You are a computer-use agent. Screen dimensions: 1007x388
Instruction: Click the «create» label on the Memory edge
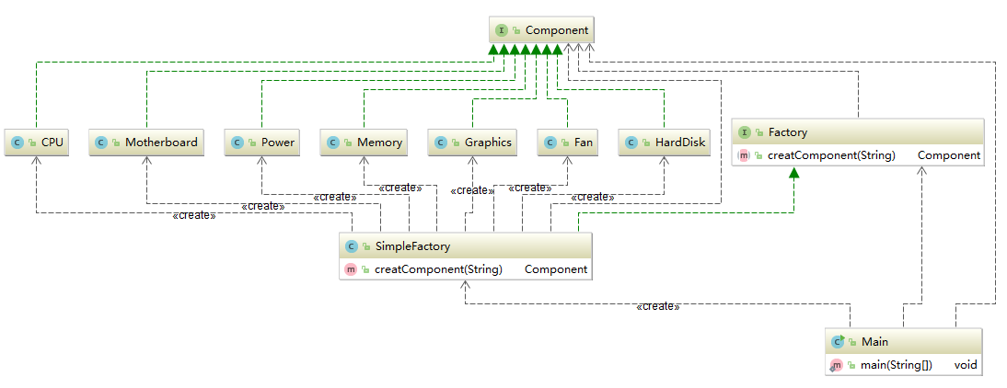coord(400,188)
